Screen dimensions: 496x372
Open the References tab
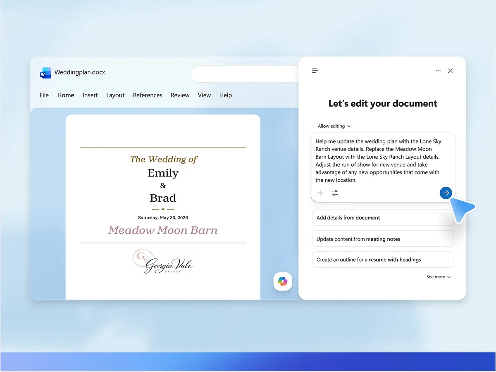(x=148, y=95)
